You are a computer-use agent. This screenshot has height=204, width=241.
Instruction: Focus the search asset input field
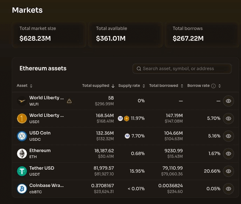click(182, 69)
